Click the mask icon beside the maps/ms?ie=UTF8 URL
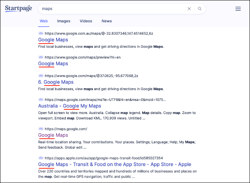The height and width of the screenshot is (183, 250). (41, 99)
